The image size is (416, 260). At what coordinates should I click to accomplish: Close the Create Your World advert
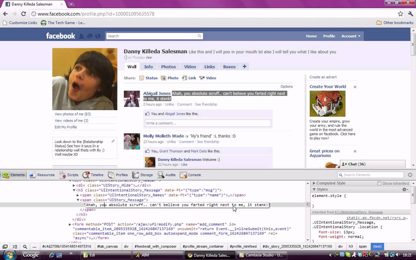(355, 87)
